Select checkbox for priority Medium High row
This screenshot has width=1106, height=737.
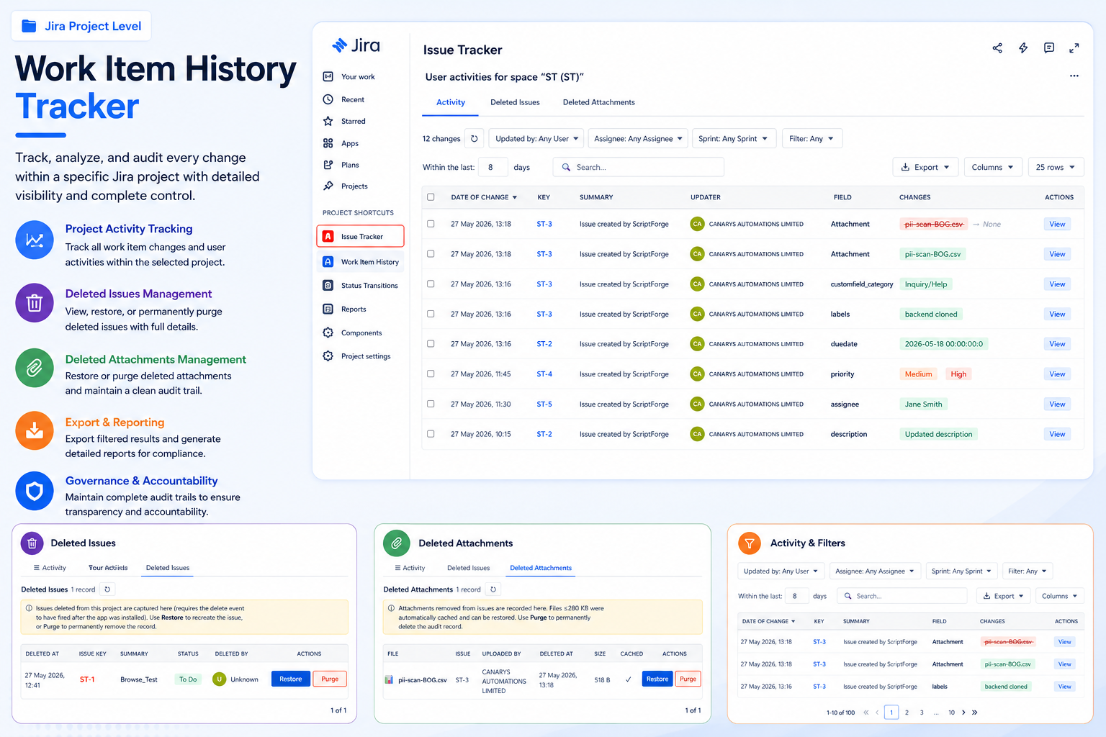(x=431, y=374)
